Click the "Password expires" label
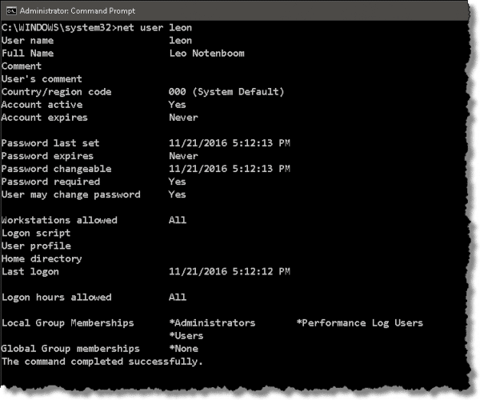 click(x=47, y=156)
